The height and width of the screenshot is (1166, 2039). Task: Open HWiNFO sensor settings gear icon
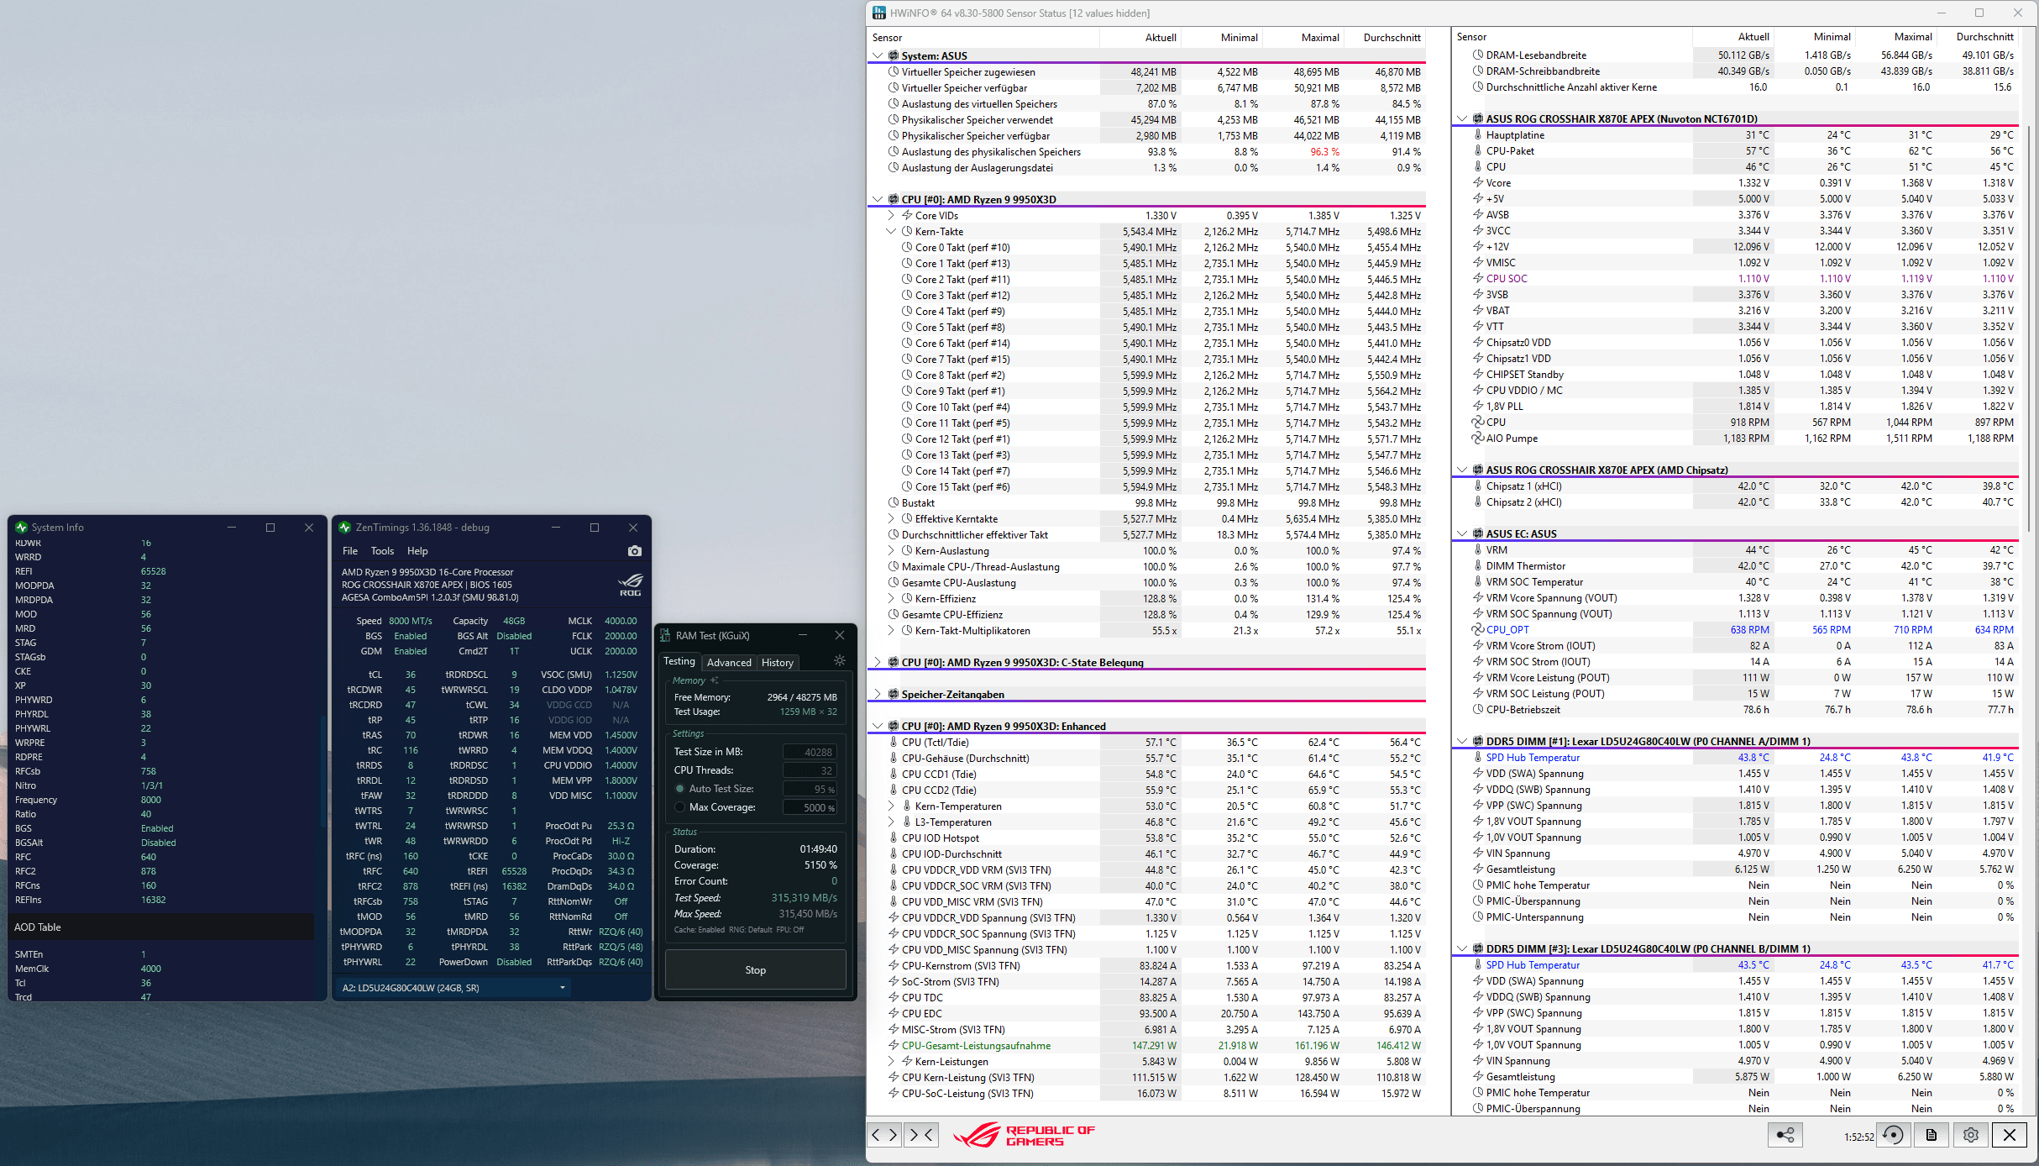pyautogui.click(x=1970, y=1135)
